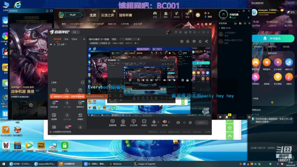Toggle visibility of the 全屏1 source

coord(51,44)
